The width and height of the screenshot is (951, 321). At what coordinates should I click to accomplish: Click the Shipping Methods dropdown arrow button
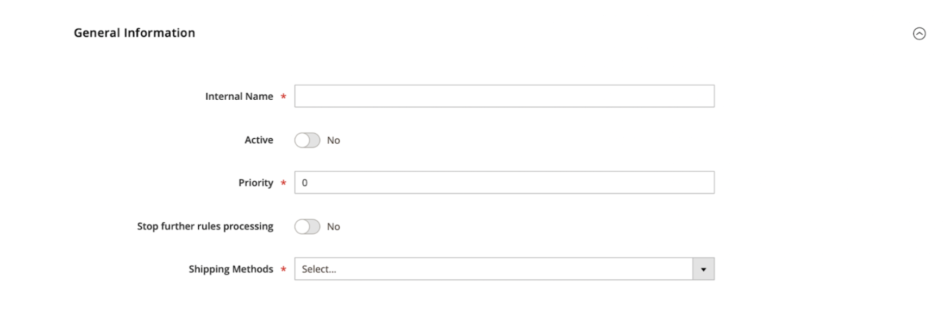pos(703,269)
